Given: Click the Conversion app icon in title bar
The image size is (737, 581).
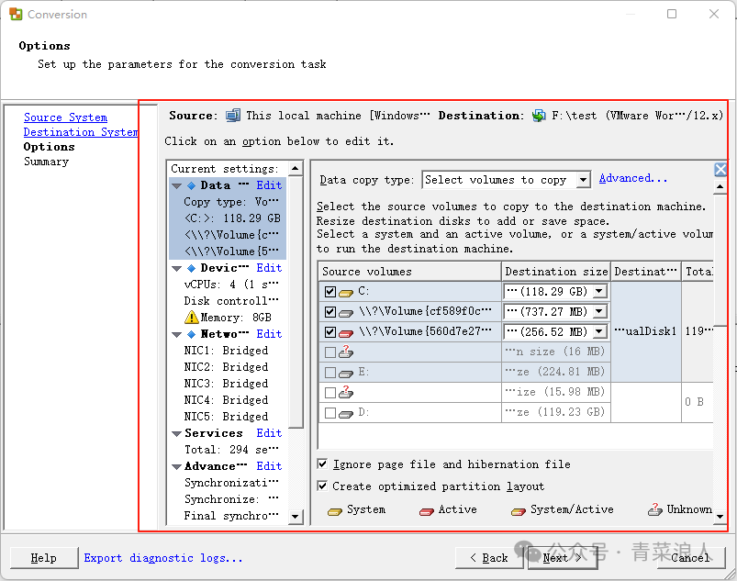Looking at the screenshot, I should [x=16, y=14].
